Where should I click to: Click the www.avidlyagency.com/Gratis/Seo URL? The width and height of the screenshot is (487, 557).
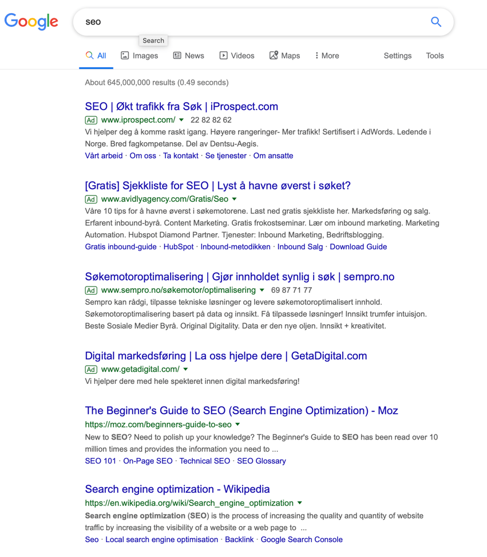click(x=165, y=199)
